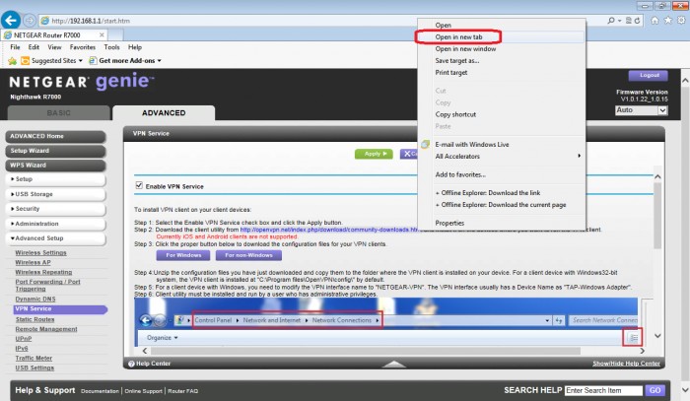The height and width of the screenshot is (401, 690).
Task: Expand the Setup sidebar section
Action: [55, 179]
